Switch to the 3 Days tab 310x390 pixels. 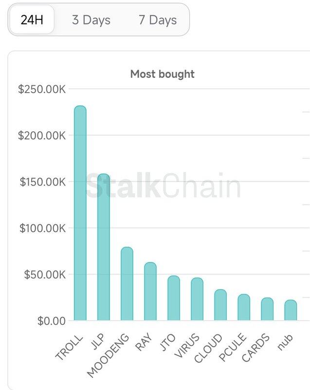[x=91, y=20]
